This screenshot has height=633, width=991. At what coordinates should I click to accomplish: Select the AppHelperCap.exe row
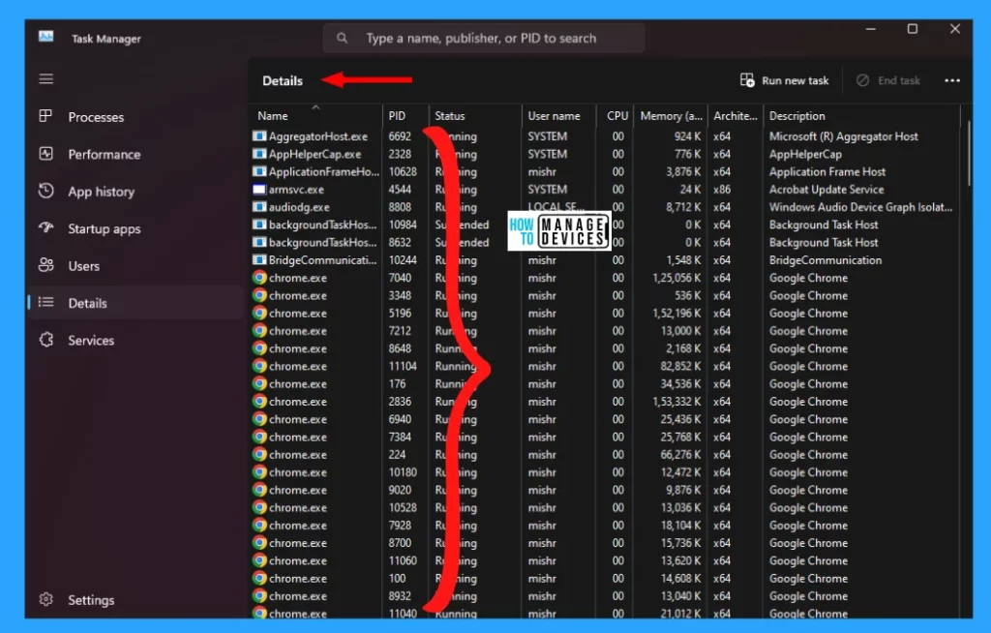click(607, 154)
